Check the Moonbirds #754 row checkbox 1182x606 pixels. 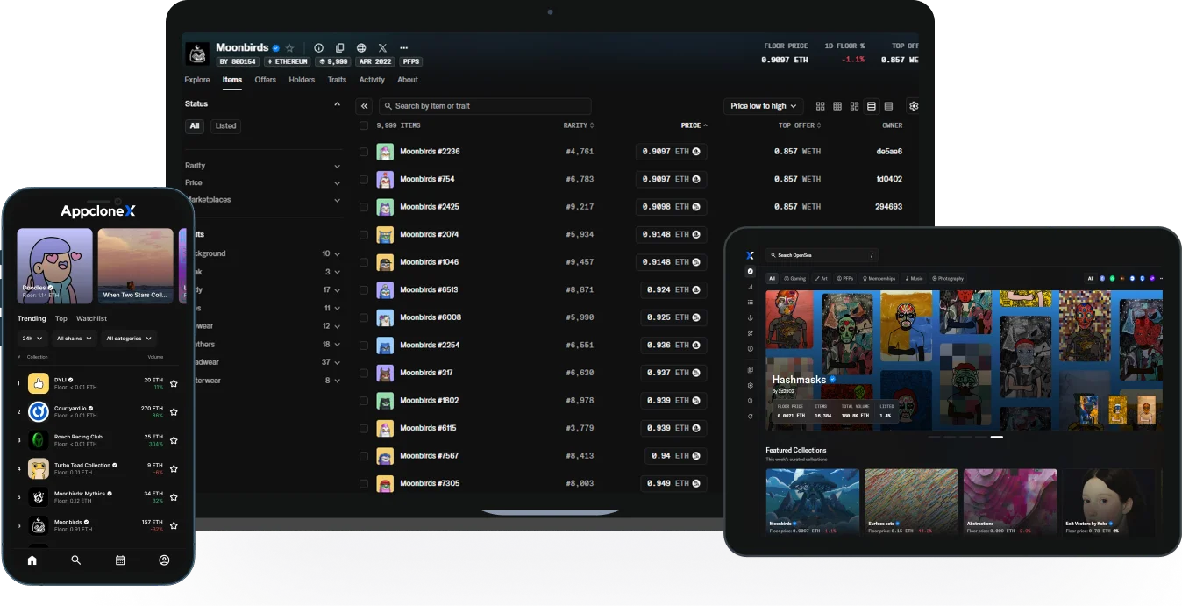(364, 179)
